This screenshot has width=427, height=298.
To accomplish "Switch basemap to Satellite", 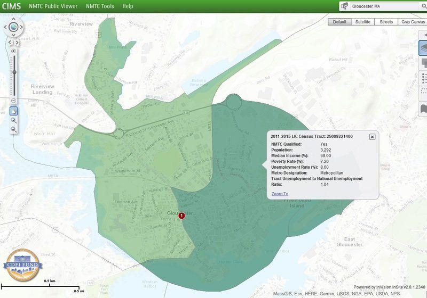I will coord(363,22).
